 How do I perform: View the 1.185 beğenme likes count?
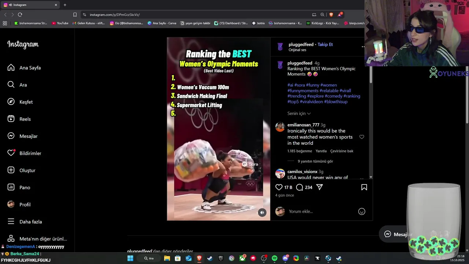tap(300, 151)
